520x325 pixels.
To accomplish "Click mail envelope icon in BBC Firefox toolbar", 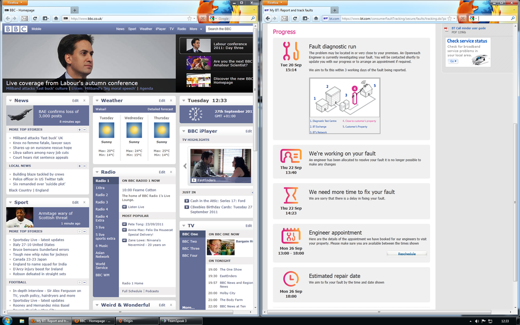I will pyautogui.click(x=24, y=19).
